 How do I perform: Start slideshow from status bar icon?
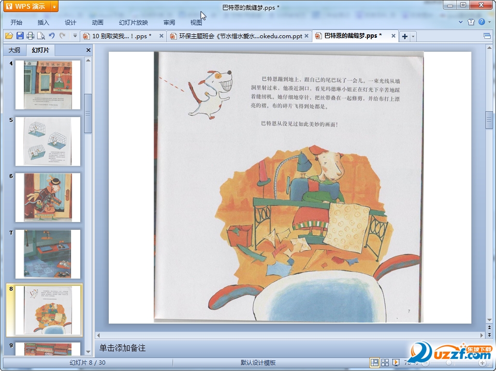click(395, 362)
